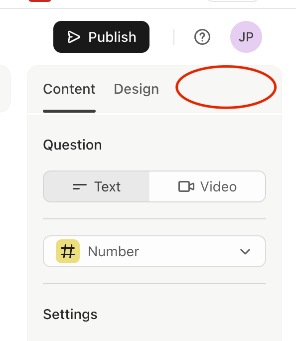Image resolution: width=296 pixels, height=341 pixels.
Task: Click the divider between Publish and help
Action: [x=174, y=37]
